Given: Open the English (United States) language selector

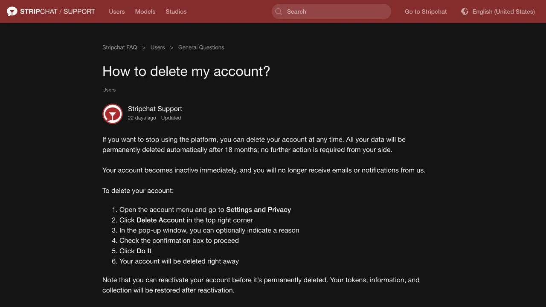Looking at the screenshot, I should pos(498,12).
